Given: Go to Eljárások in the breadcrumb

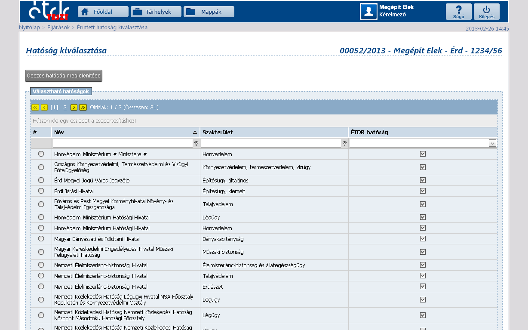Looking at the screenshot, I should click(x=58, y=28).
